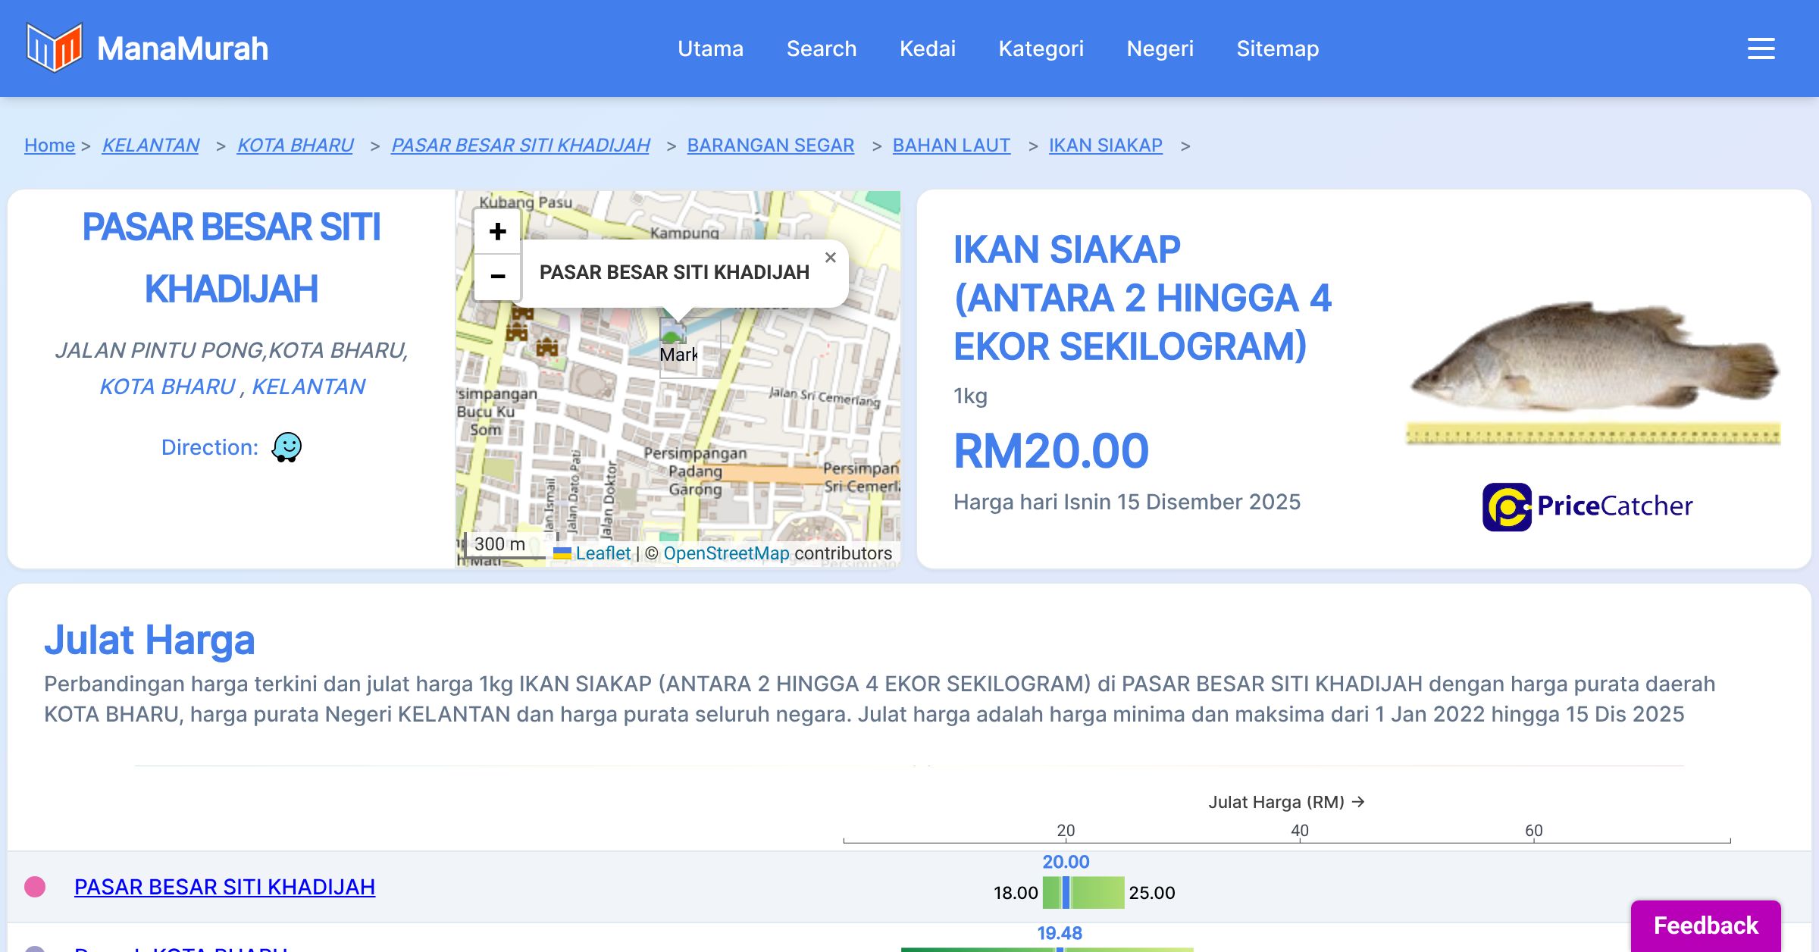The image size is (1819, 952).
Task: Open the Leaflet attribution link
Action: (x=603, y=553)
